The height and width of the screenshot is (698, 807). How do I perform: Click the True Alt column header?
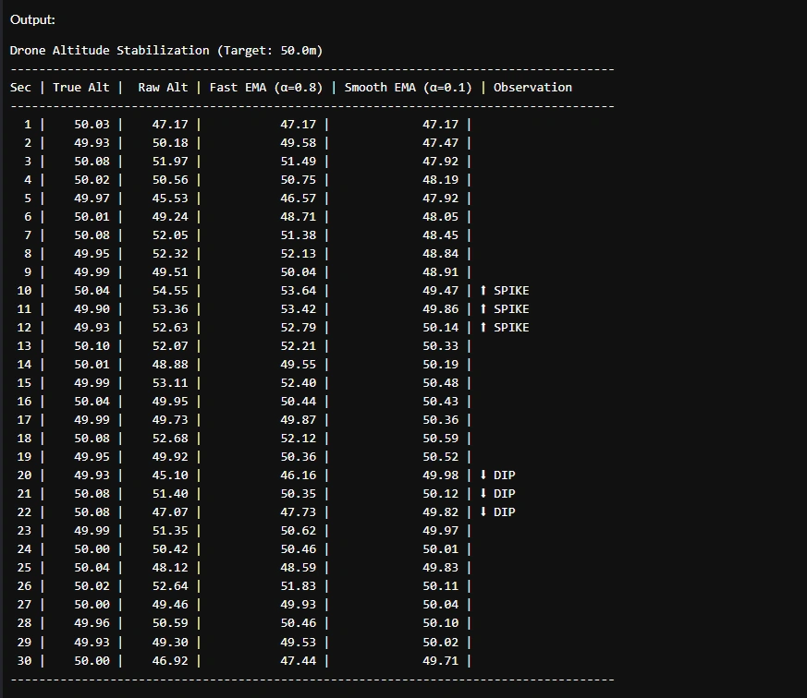pos(80,88)
